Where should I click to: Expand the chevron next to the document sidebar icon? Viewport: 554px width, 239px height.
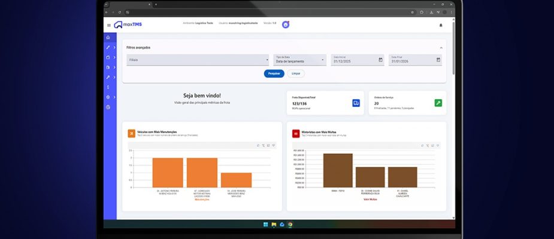pyautogui.click(x=114, y=67)
